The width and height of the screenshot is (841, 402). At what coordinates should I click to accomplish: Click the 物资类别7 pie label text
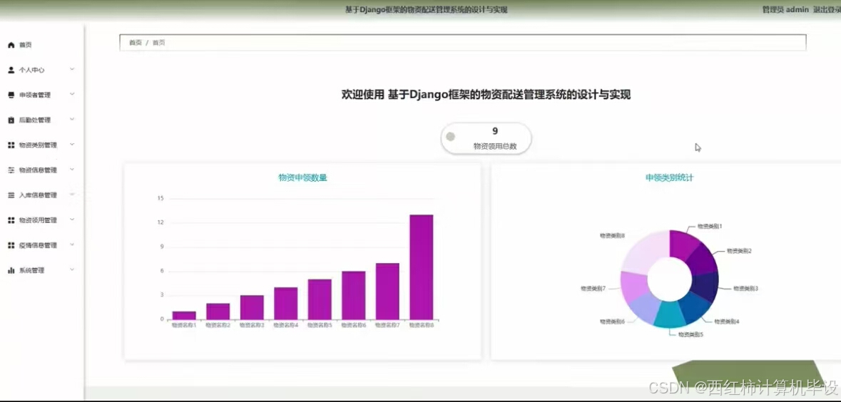pyautogui.click(x=593, y=289)
